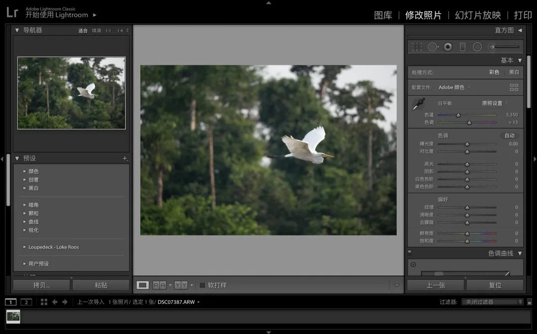Switch to the 图库 module
This screenshot has width=537, height=334.
click(383, 15)
